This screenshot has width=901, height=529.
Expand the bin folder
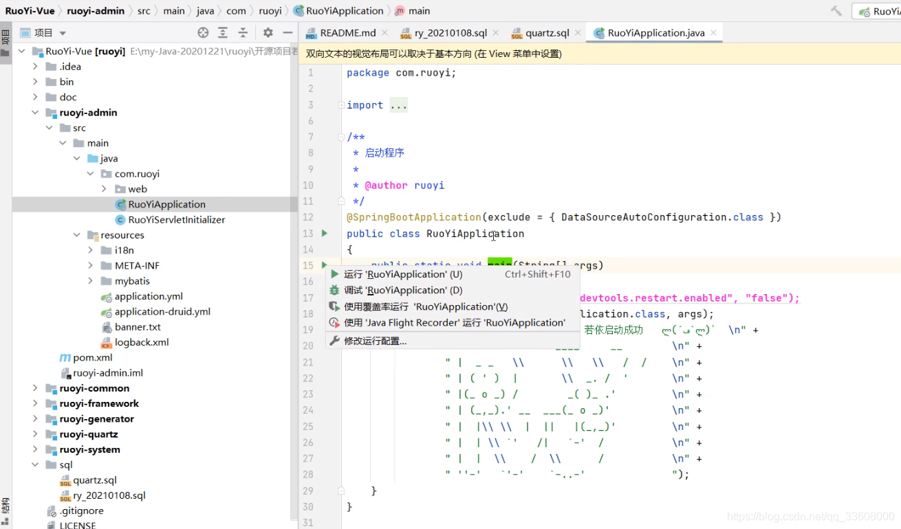[35, 82]
